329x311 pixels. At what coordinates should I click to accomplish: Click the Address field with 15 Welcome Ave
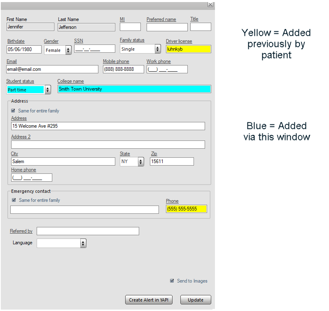coord(108,126)
